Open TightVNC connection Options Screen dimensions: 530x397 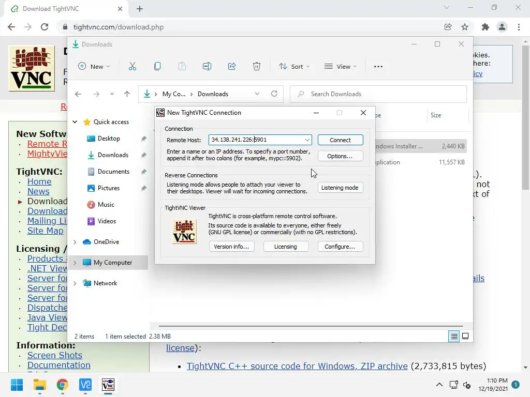click(341, 156)
